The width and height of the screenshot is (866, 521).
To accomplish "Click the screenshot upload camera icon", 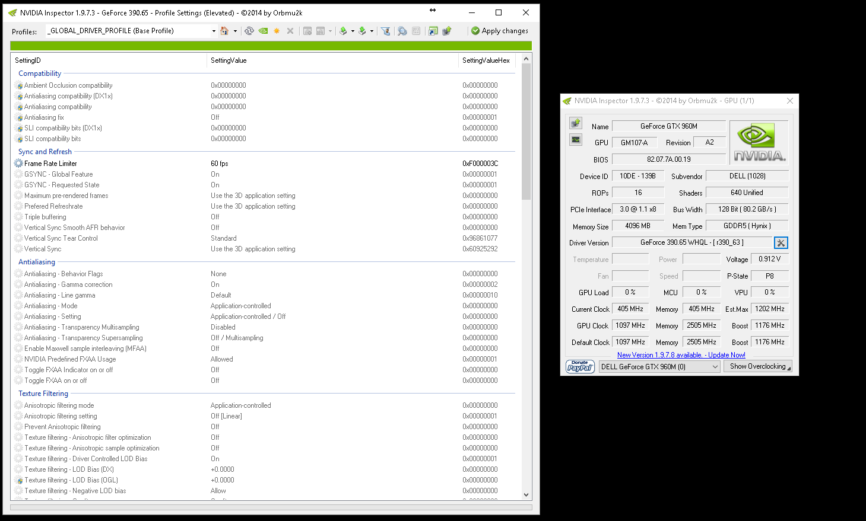I will (576, 123).
